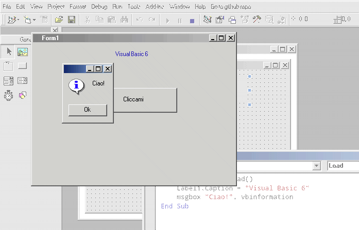Click the Redo toolbar icon
Image resolution: width=359 pixels, height=230 pixels.
(x=152, y=20)
